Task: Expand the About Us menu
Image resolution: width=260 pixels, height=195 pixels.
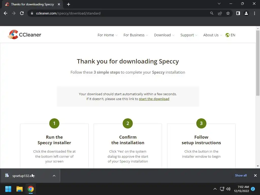Action: tap(213, 35)
